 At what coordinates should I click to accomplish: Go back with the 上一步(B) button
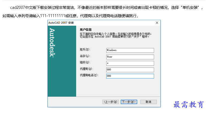pyautogui.click(x=110, y=102)
